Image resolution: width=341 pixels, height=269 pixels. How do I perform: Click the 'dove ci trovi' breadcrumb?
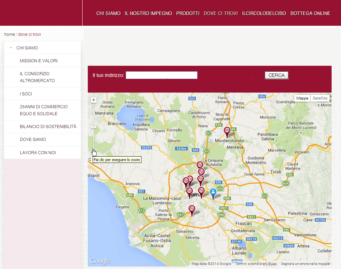coord(29,34)
